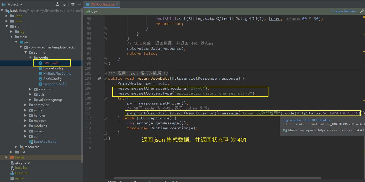This screenshot has height=182, width=365.
Task: Expand the test folder
Action: 12,152
